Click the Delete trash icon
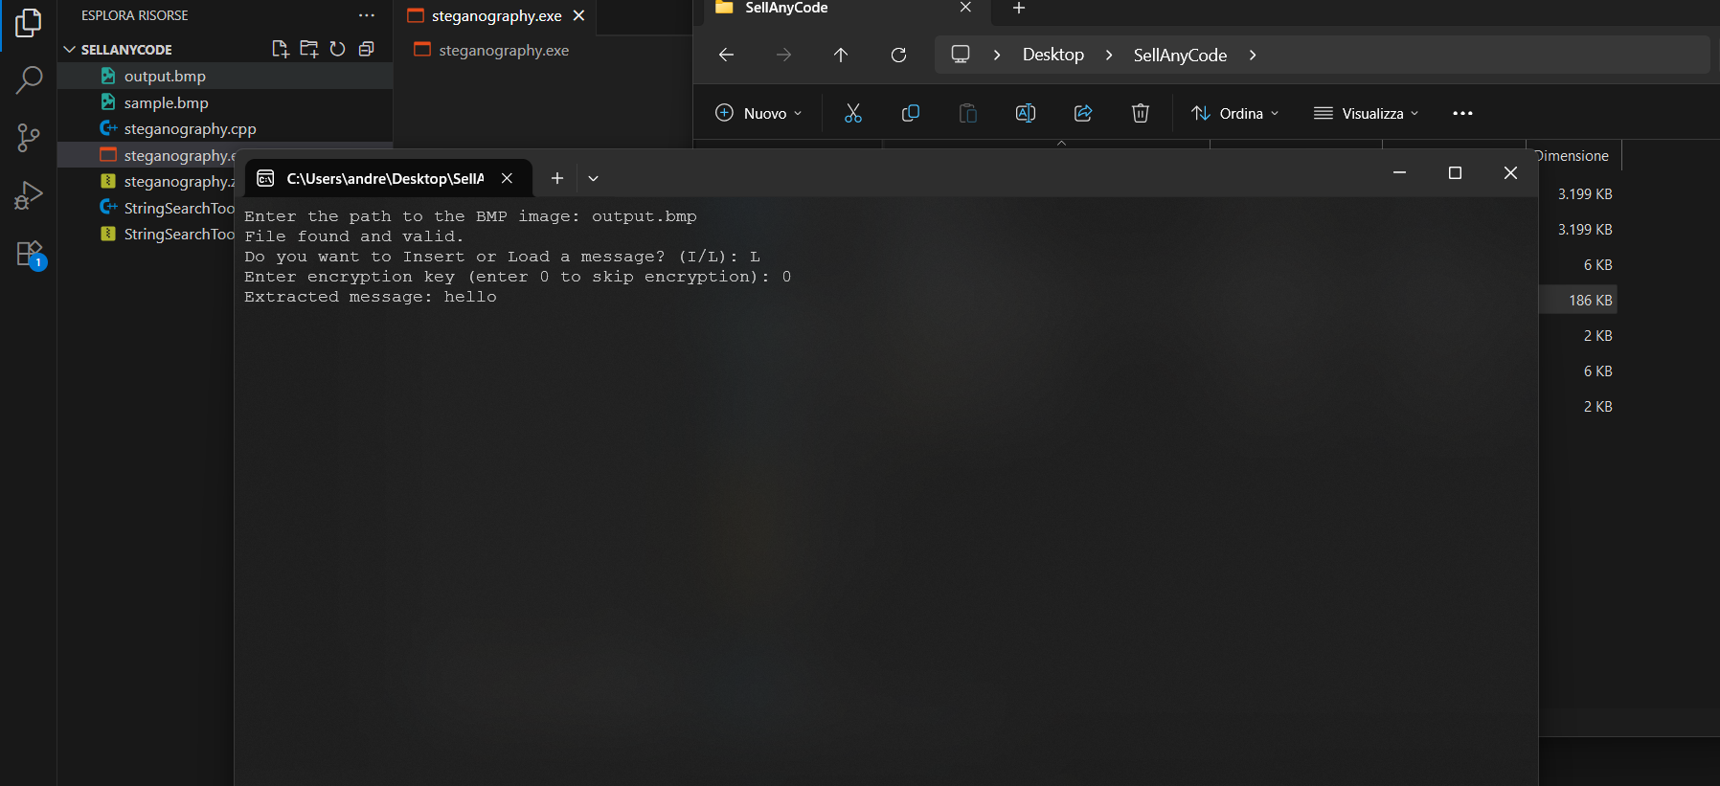 1140,113
